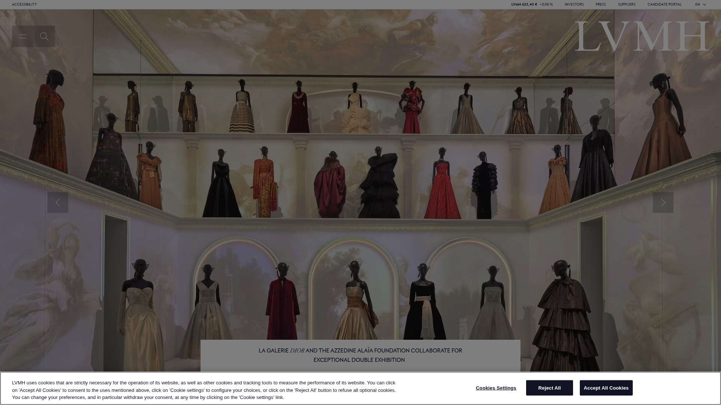Open the Press menu item
Viewport: 721px width, 405px height.
600,4
